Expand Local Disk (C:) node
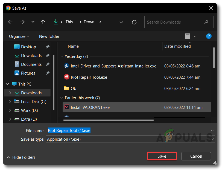222x170 pixels. coord(10,102)
